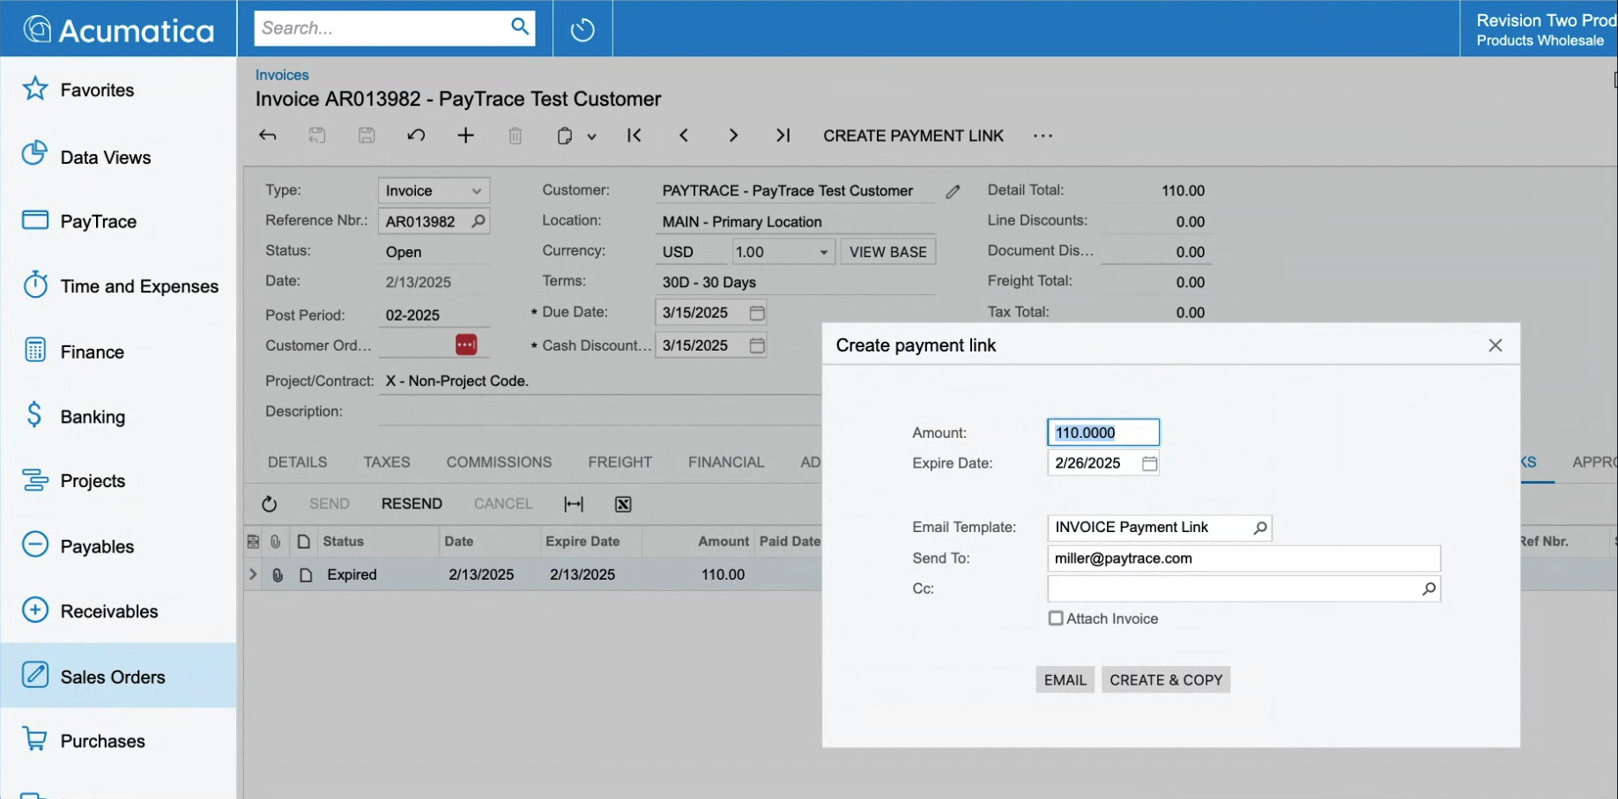Go to next record
Image resolution: width=1618 pixels, height=799 pixels.
[733, 136]
